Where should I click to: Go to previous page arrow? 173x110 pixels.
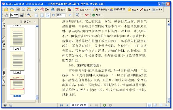pyautogui.click(x=67, y=105)
